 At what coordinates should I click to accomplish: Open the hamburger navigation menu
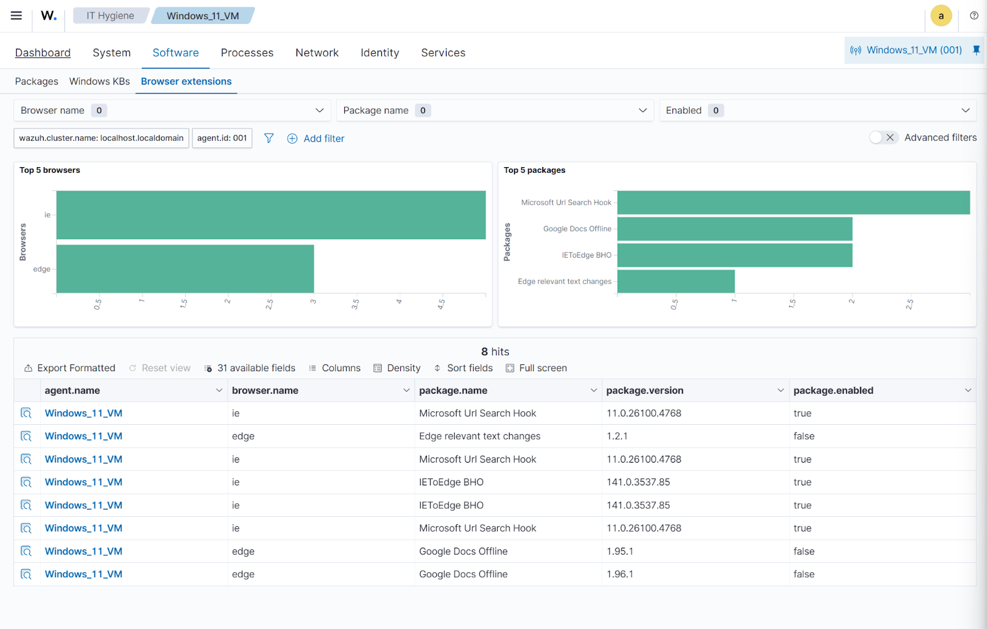pyautogui.click(x=16, y=16)
